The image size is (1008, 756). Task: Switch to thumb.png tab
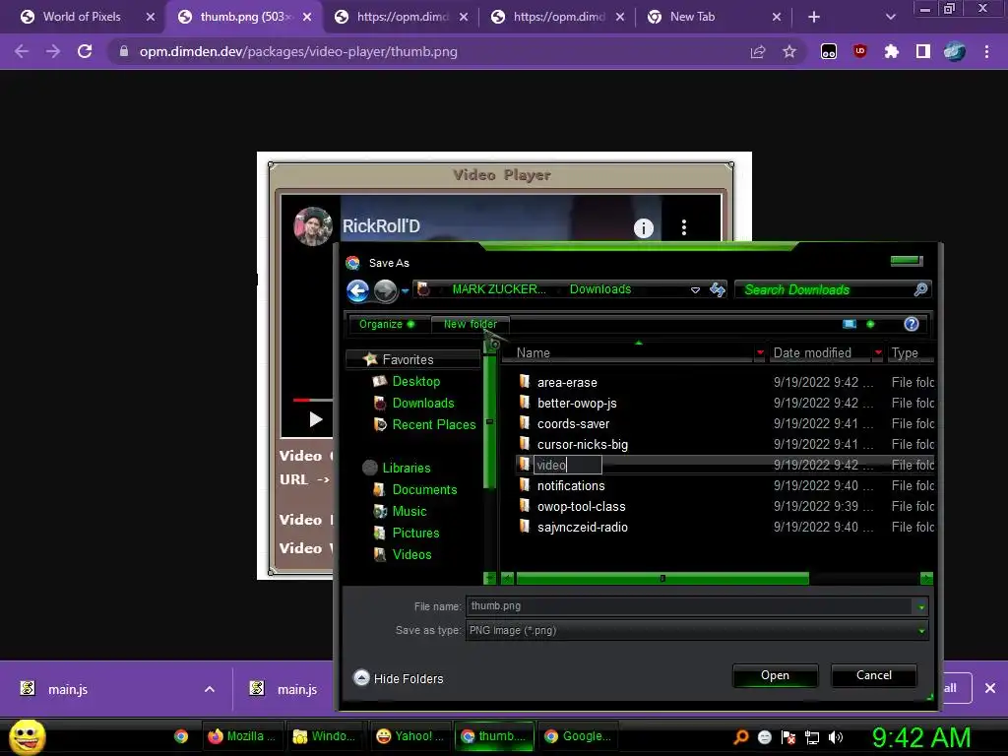(244, 18)
